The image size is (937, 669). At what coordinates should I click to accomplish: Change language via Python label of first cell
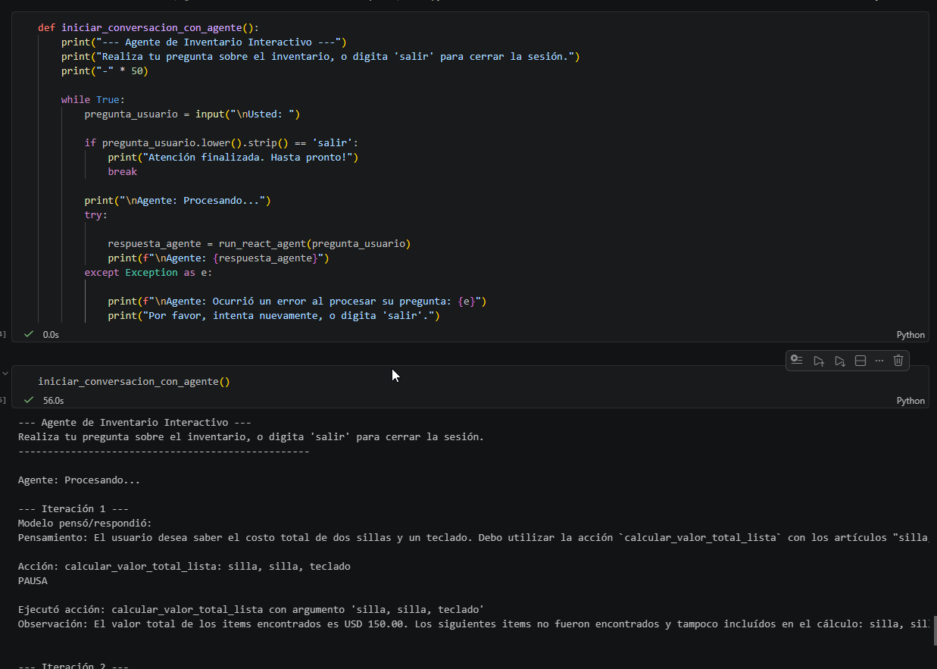pos(910,335)
